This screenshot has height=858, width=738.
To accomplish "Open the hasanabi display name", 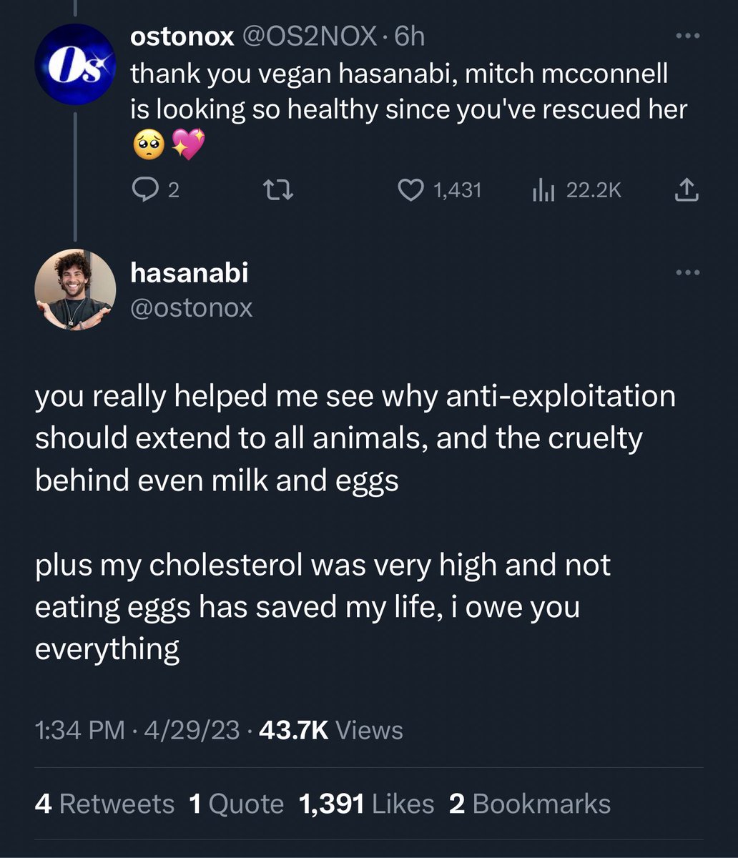I will pyautogui.click(x=189, y=272).
